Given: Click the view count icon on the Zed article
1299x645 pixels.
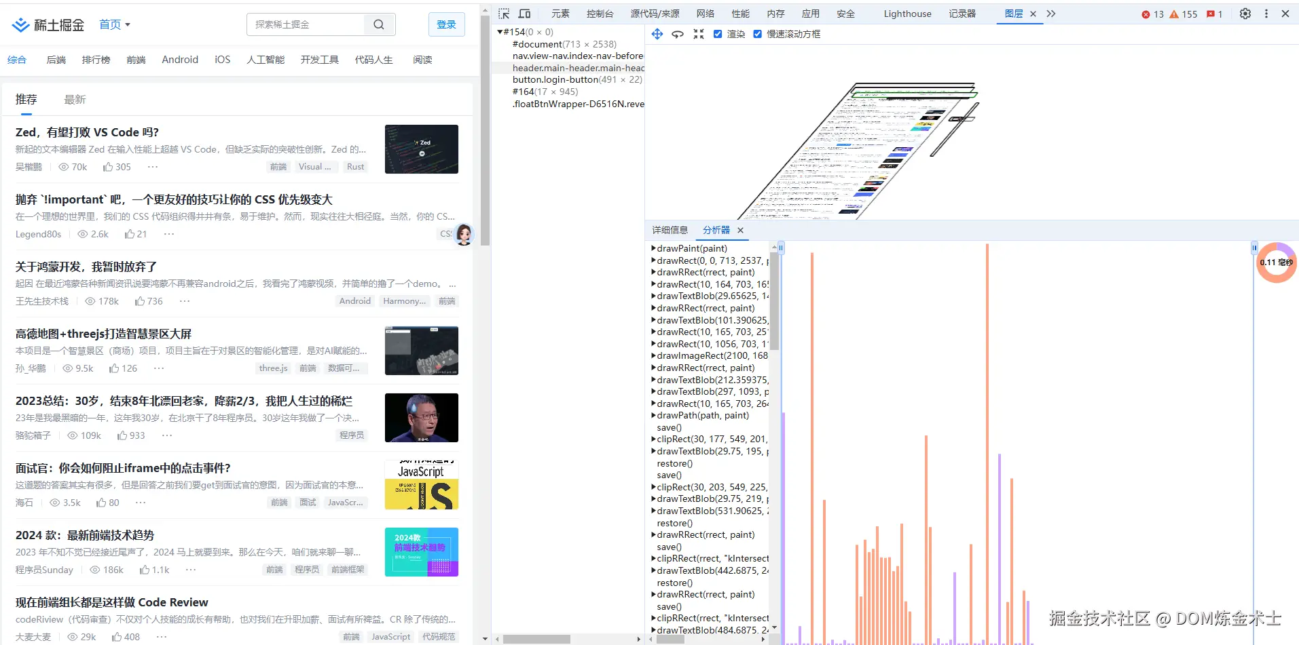Looking at the screenshot, I should pyautogui.click(x=64, y=167).
